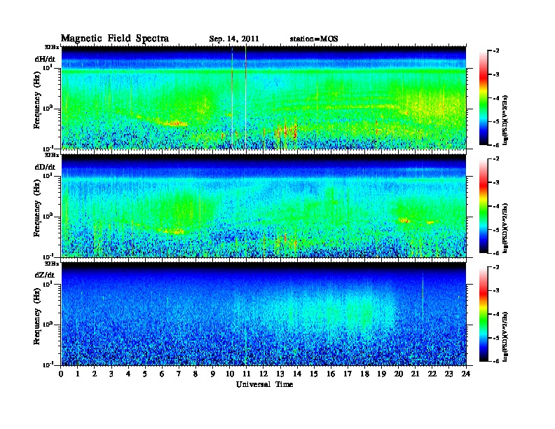Click hour 4 on the Universal Time axis
555x429 pixels.
[128, 374]
